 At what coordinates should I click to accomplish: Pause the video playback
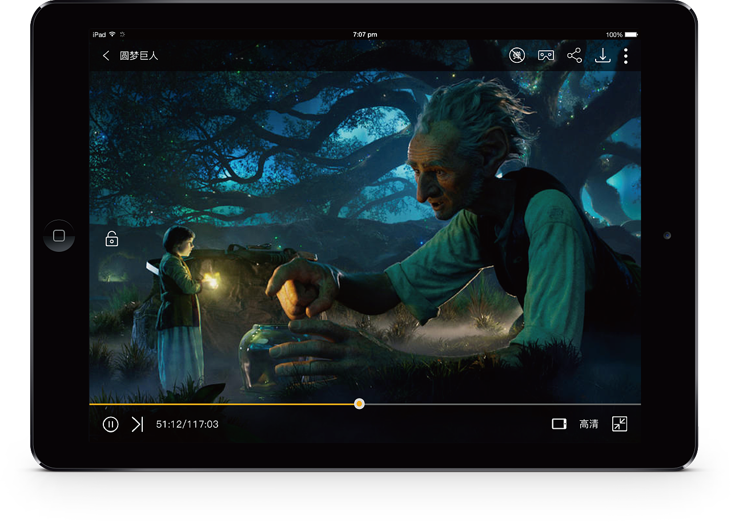pyautogui.click(x=110, y=424)
